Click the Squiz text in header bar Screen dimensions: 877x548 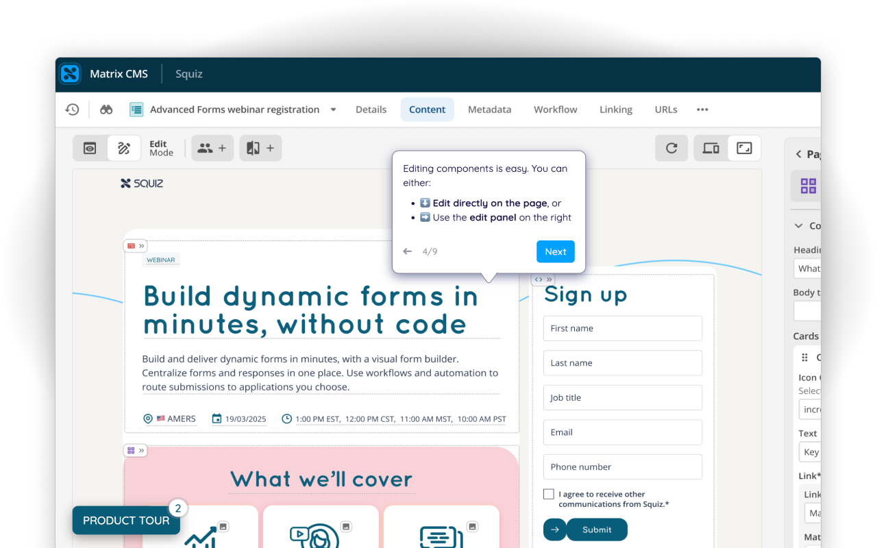click(189, 74)
